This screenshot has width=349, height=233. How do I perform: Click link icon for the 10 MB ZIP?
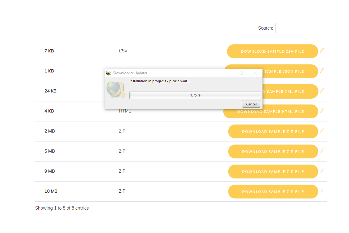coord(322,191)
